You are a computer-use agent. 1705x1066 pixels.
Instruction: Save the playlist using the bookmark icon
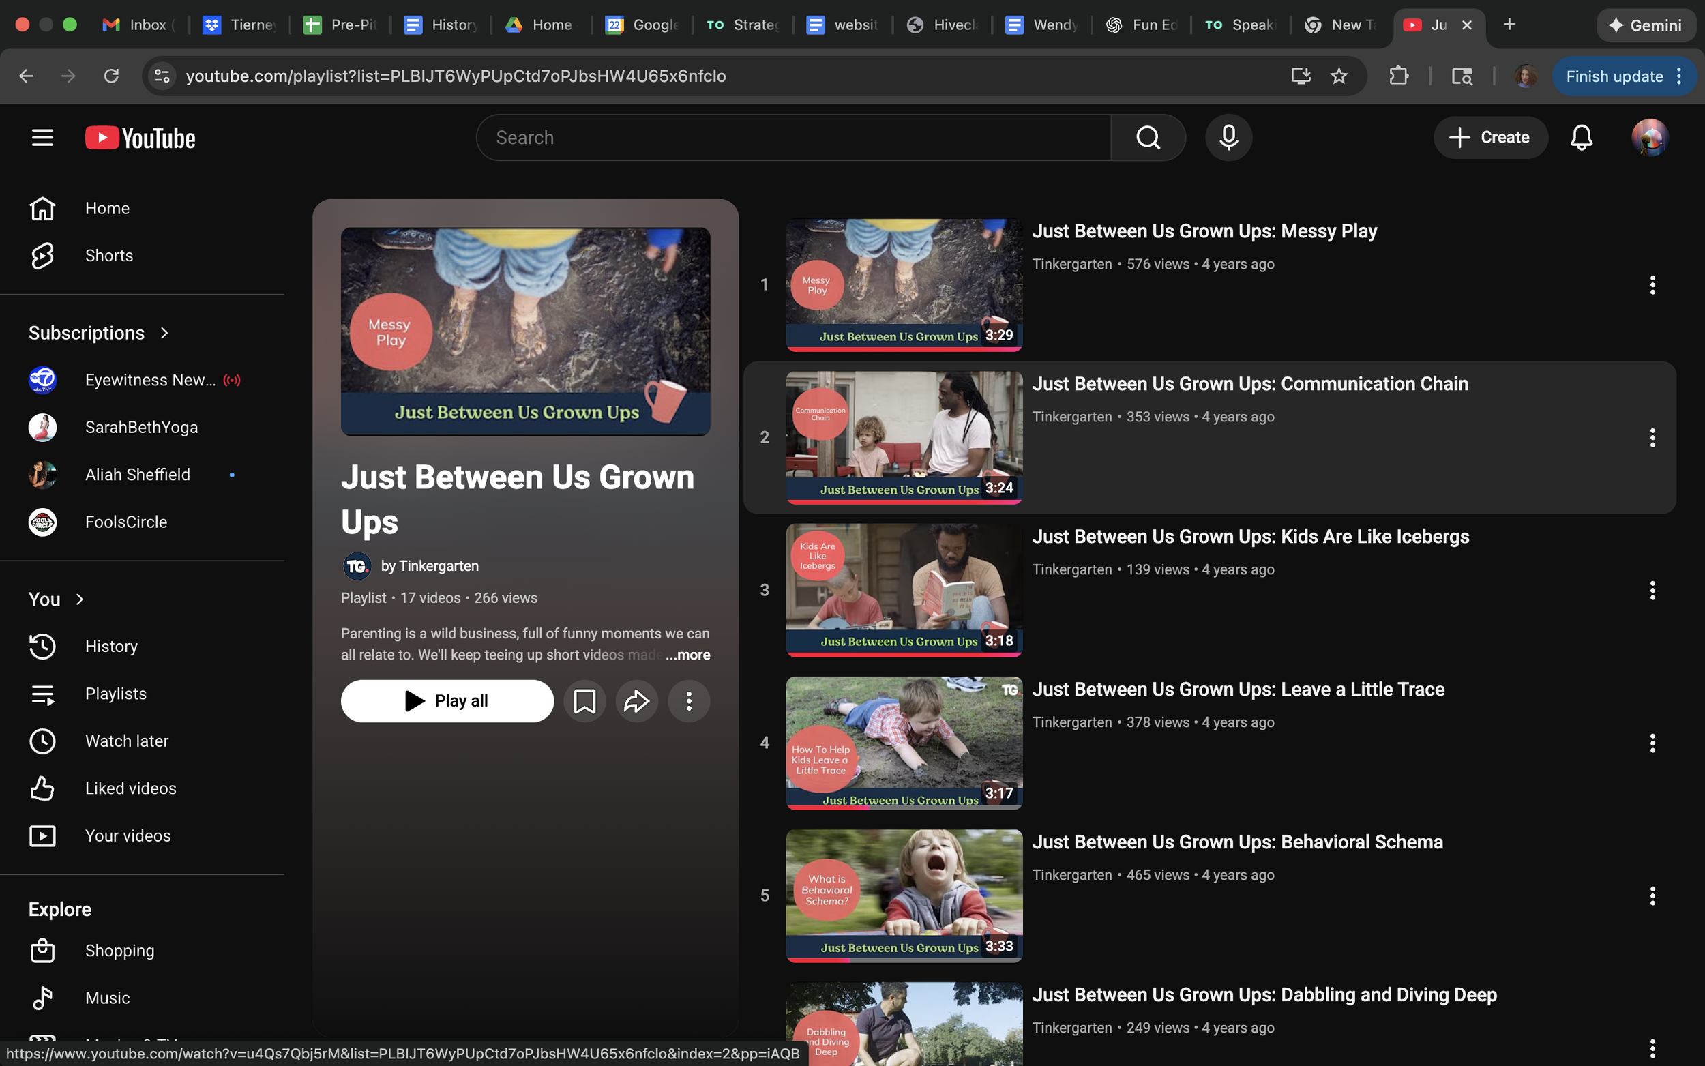pos(584,701)
